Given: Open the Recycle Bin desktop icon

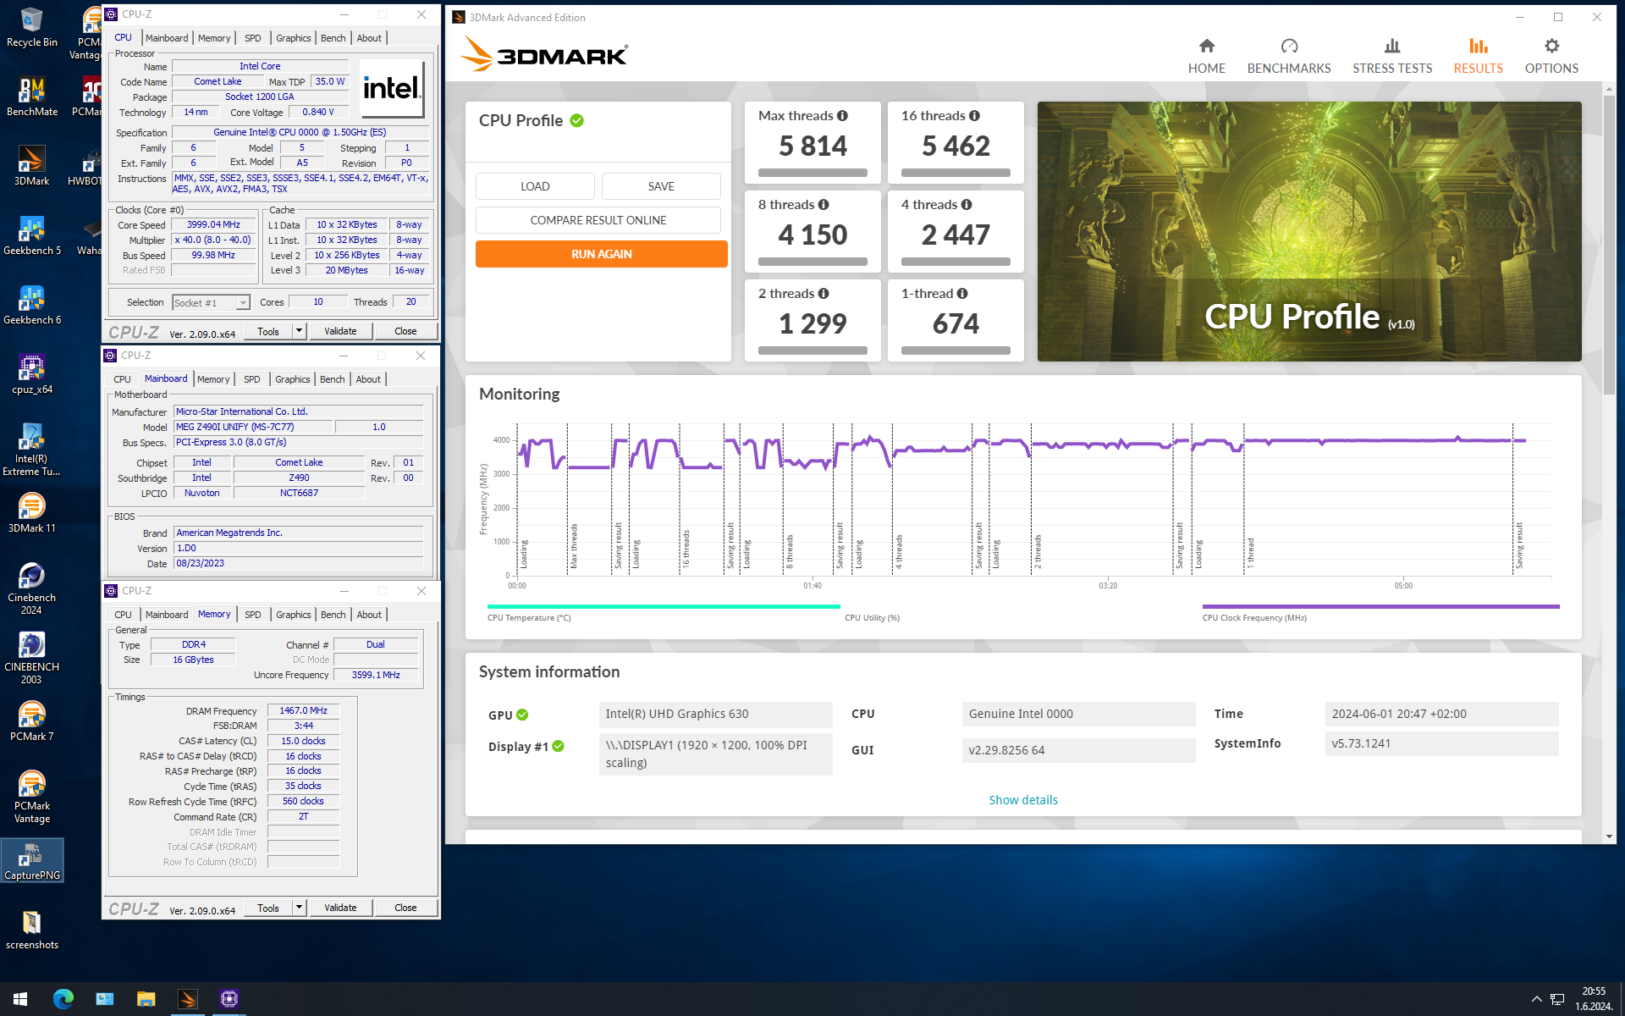Looking at the screenshot, I should 31,28.
